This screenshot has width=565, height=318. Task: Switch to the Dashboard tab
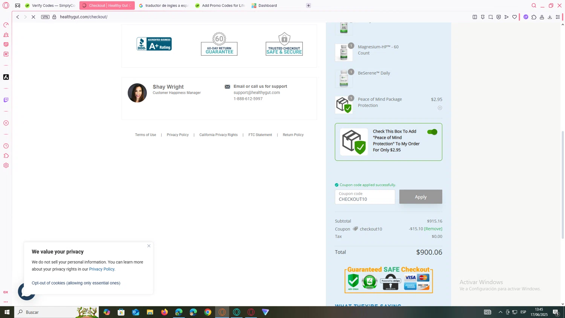click(x=276, y=6)
